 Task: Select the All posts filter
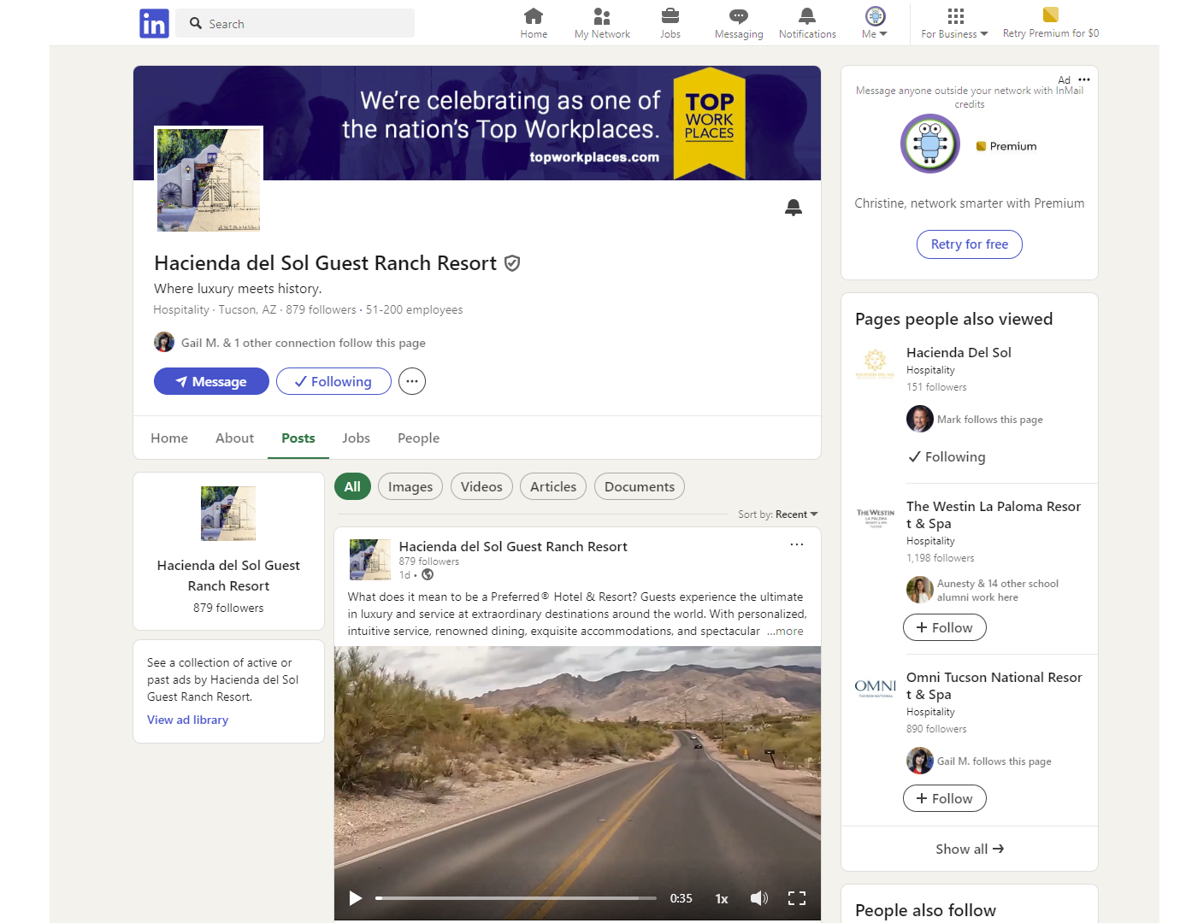pos(352,486)
